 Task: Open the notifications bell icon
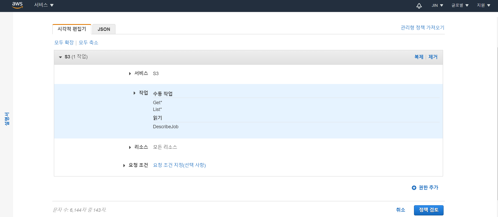419,5
